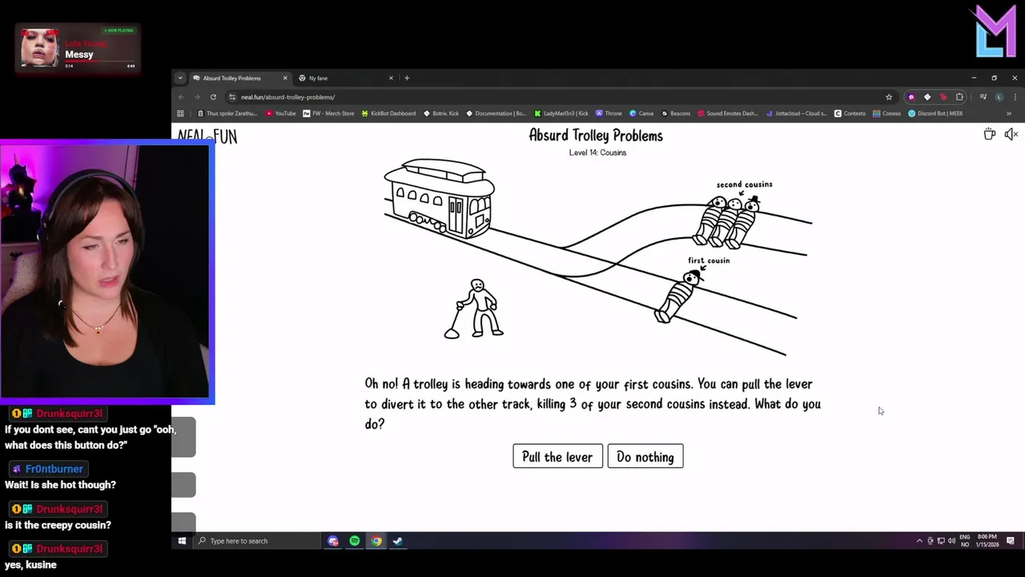This screenshot has width=1025, height=577.
Task: Open the Chrome three-dot menu
Action: pyautogui.click(x=1014, y=97)
